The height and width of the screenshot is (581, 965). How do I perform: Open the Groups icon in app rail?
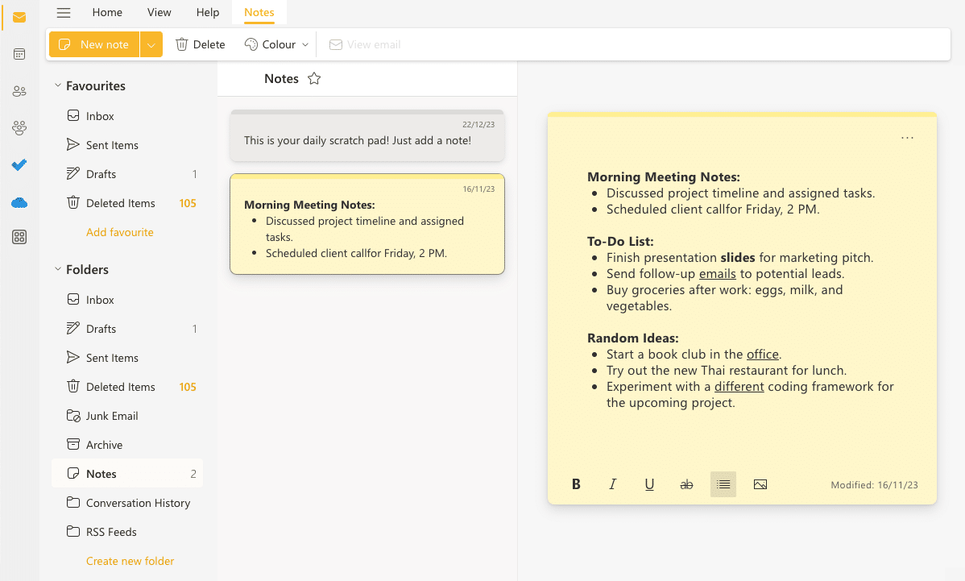pos(19,128)
